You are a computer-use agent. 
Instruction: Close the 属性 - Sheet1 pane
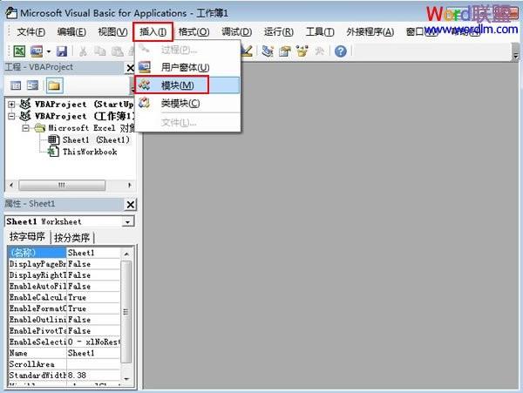point(130,204)
